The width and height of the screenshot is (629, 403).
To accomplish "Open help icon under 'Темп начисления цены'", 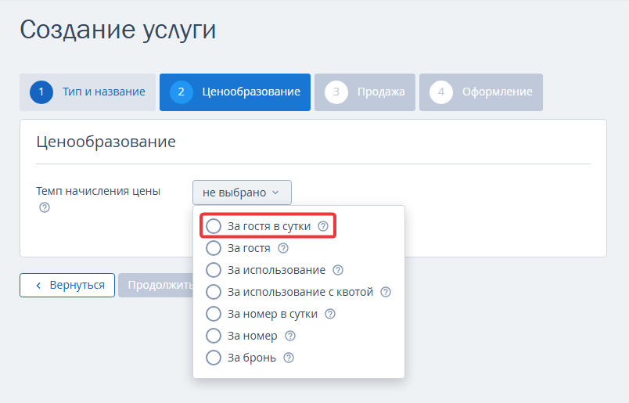I will (x=45, y=207).
